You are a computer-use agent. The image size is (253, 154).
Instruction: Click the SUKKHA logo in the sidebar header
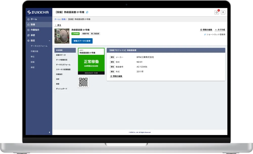point(38,12)
